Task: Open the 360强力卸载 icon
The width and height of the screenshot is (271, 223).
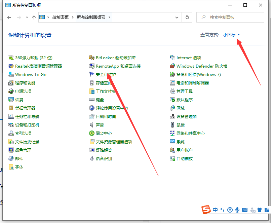Action: coord(11,58)
